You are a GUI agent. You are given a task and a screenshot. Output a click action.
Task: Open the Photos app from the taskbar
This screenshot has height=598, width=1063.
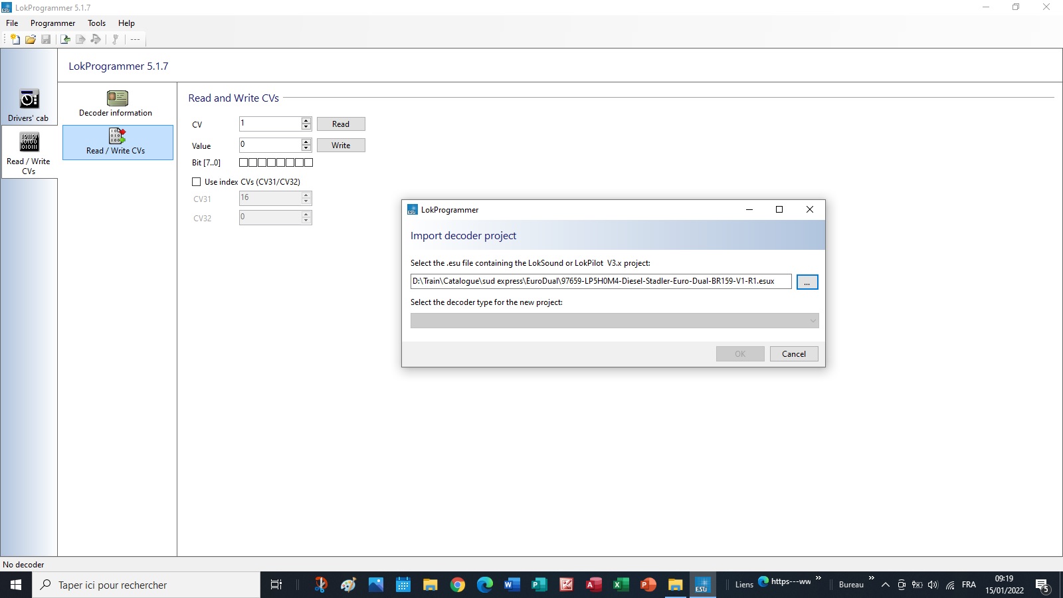pyautogui.click(x=376, y=585)
